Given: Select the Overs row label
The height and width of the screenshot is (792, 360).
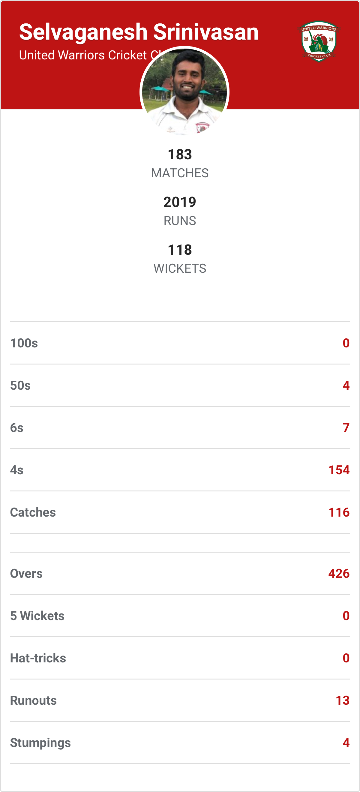Looking at the screenshot, I should click(x=26, y=573).
